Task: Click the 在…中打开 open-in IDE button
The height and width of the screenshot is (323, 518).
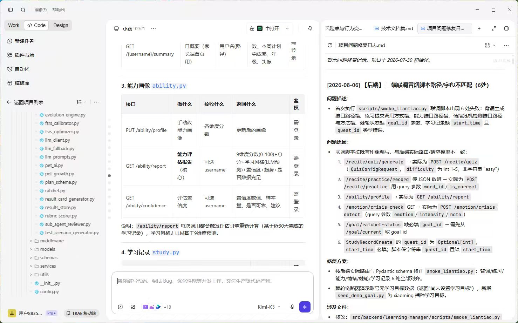Action: coord(264,28)
